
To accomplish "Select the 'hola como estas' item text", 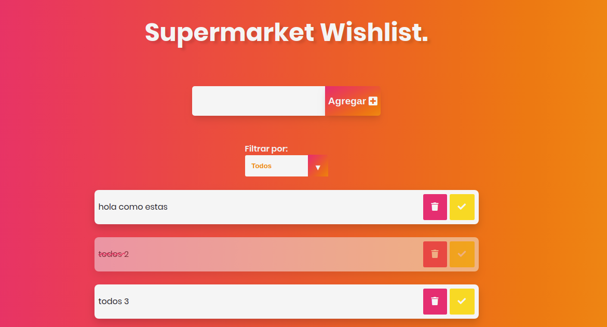I will pyautogui.click(x=133, y=207).
